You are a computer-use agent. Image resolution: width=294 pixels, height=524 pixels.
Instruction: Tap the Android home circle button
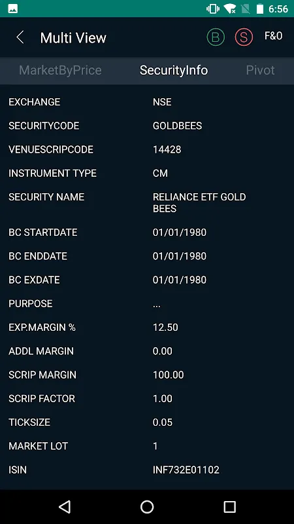tap(147, 506)
